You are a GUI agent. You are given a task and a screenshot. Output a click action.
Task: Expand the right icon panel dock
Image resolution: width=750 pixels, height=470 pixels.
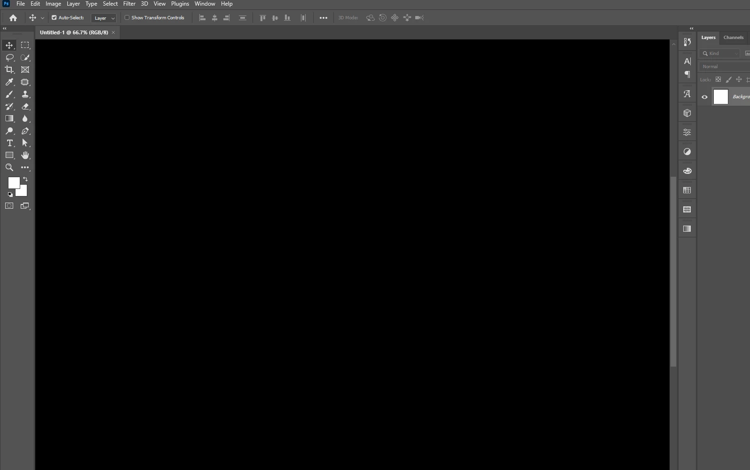(691, 29)
